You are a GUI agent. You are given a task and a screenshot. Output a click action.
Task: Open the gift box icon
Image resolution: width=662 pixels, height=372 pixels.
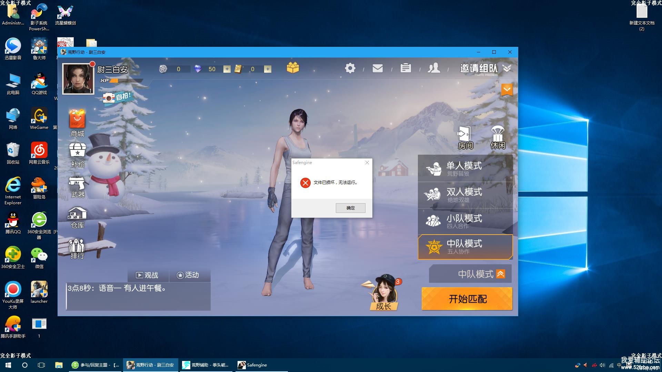tap(293, 68)
